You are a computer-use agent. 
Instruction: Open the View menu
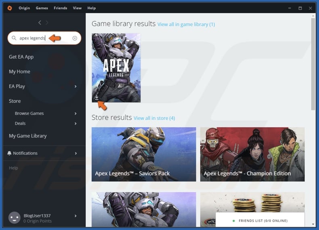pos(77,8)
